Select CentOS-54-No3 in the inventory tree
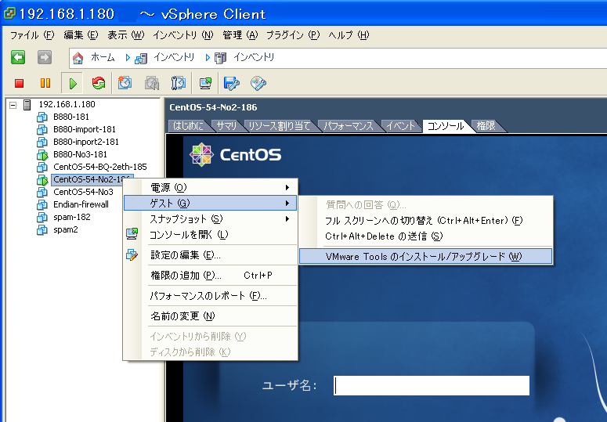The height and width of the screenshot is (422, 607). [83, 193]
